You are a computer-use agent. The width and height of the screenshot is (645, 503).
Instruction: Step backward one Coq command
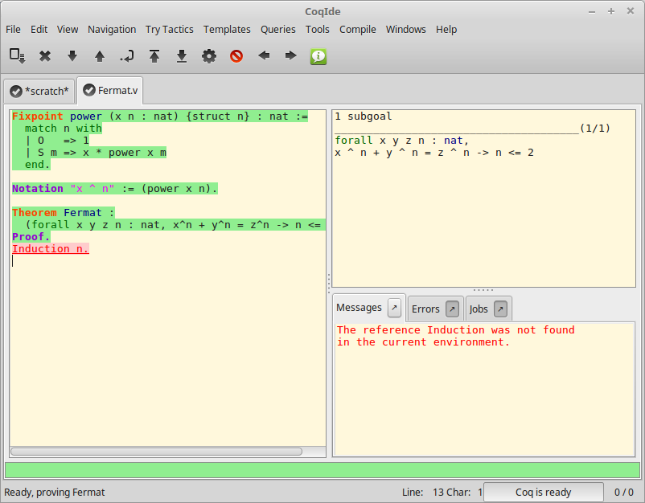tap(99, 56)
